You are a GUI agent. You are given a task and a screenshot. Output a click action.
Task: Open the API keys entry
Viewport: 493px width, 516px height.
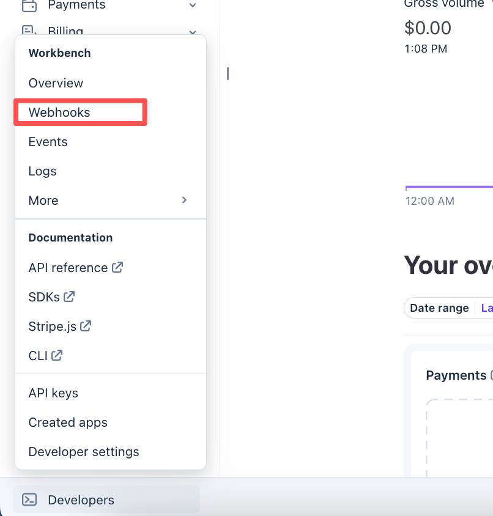(53, 393)
